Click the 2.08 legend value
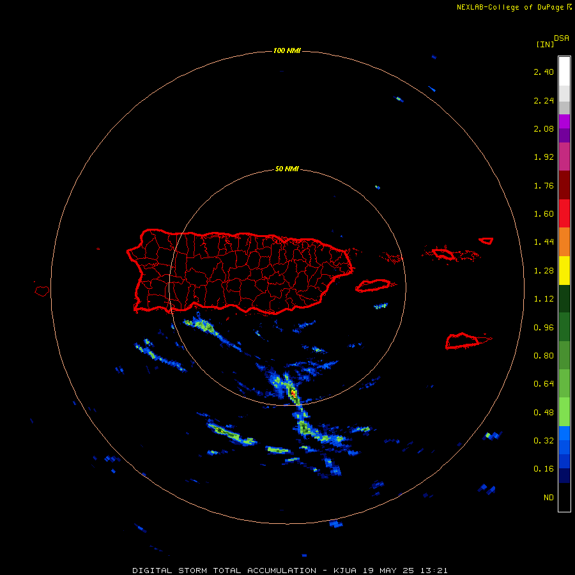Image resolution: width=575 pixels, height=575 pixels. (544, 128)
